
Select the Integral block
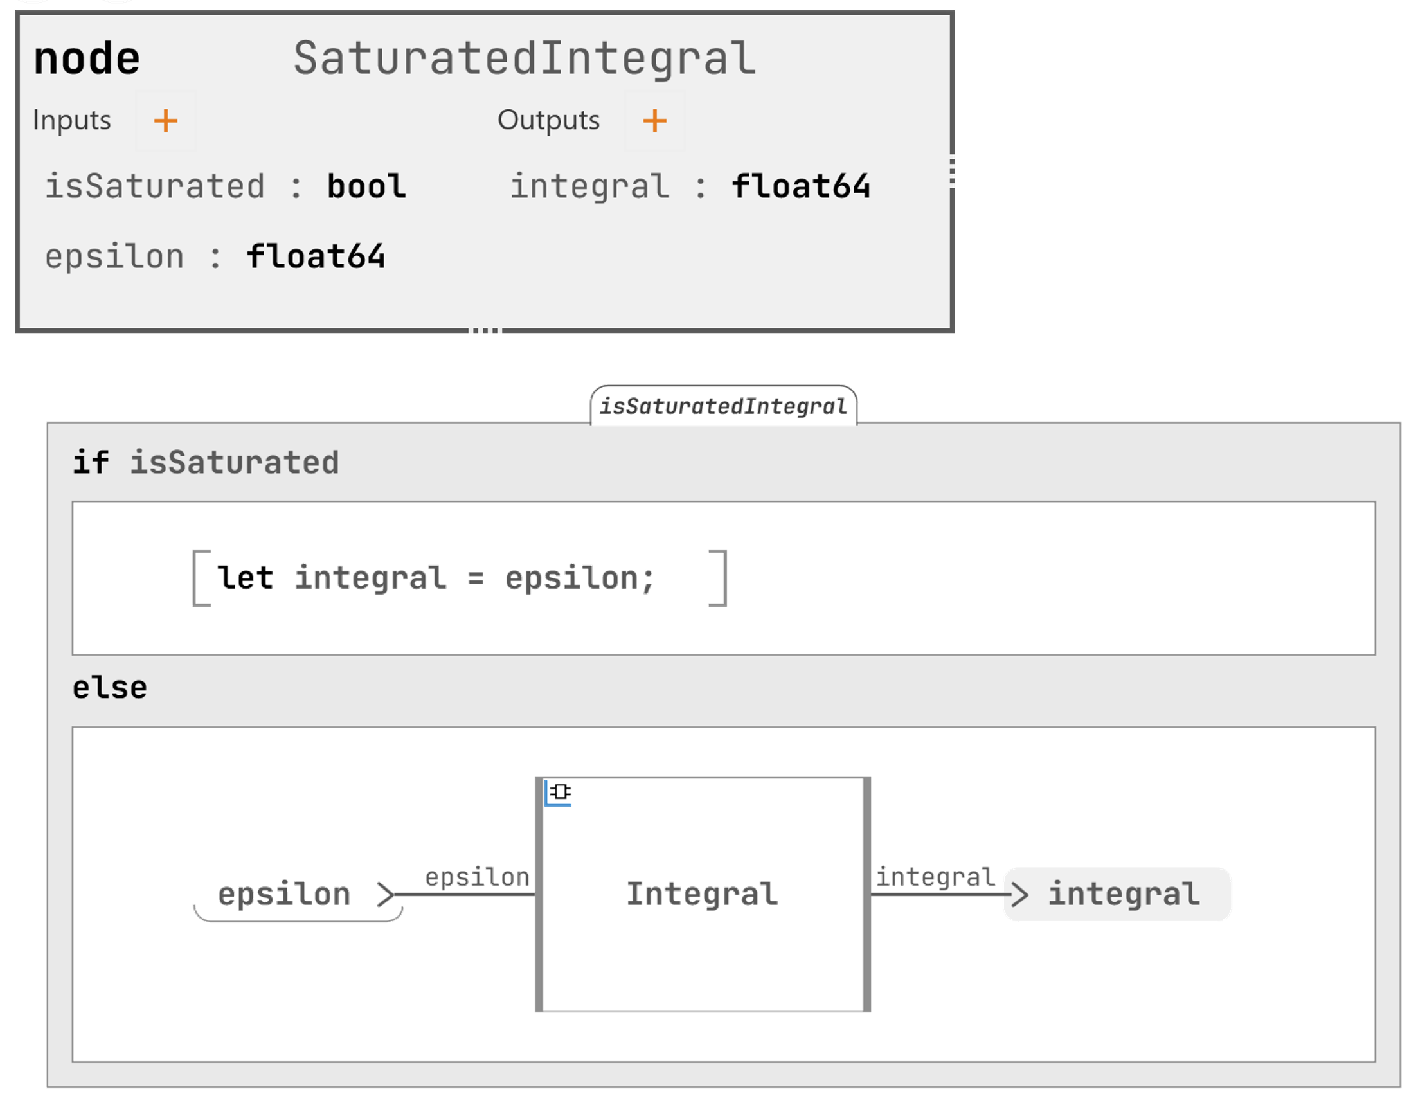pos(702,935)
